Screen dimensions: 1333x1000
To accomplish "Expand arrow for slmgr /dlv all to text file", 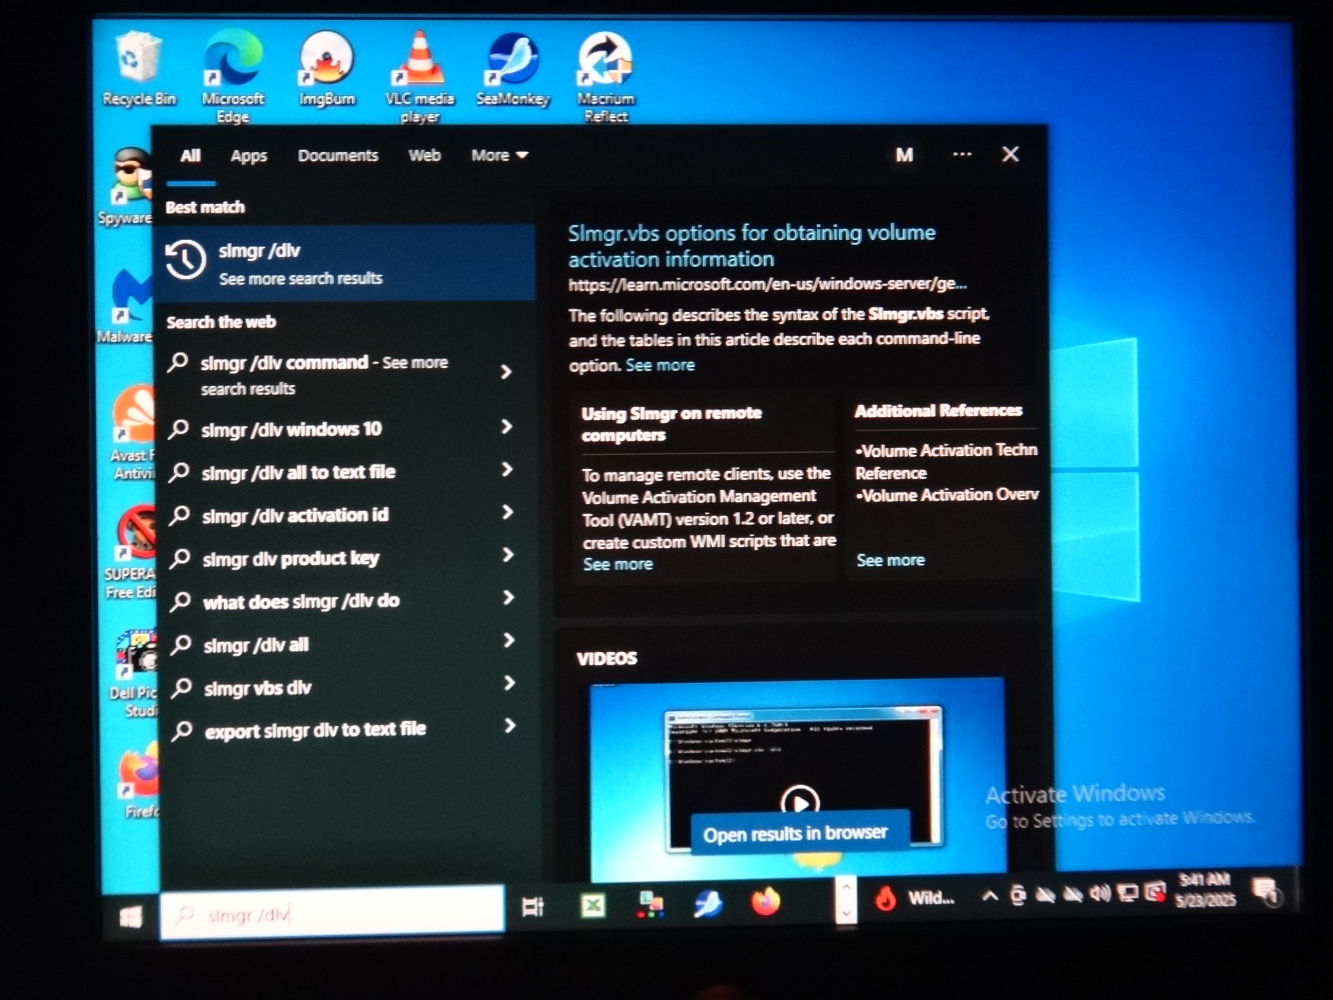I will [508, 470].
